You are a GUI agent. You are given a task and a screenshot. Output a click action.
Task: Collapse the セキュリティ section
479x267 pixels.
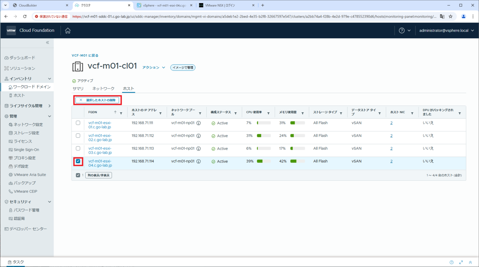pyautogui.click(x=49, y=202)
